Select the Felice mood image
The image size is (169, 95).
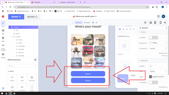pos(76,40)
